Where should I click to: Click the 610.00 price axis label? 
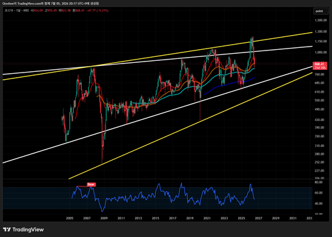point(320,92)
